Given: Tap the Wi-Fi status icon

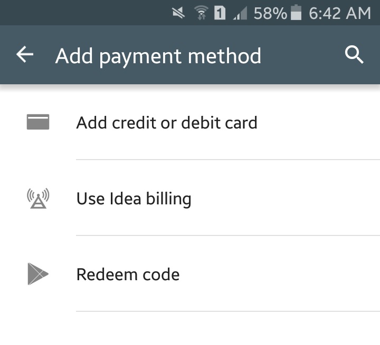Looking at the screenshot, I should (201, 13).
